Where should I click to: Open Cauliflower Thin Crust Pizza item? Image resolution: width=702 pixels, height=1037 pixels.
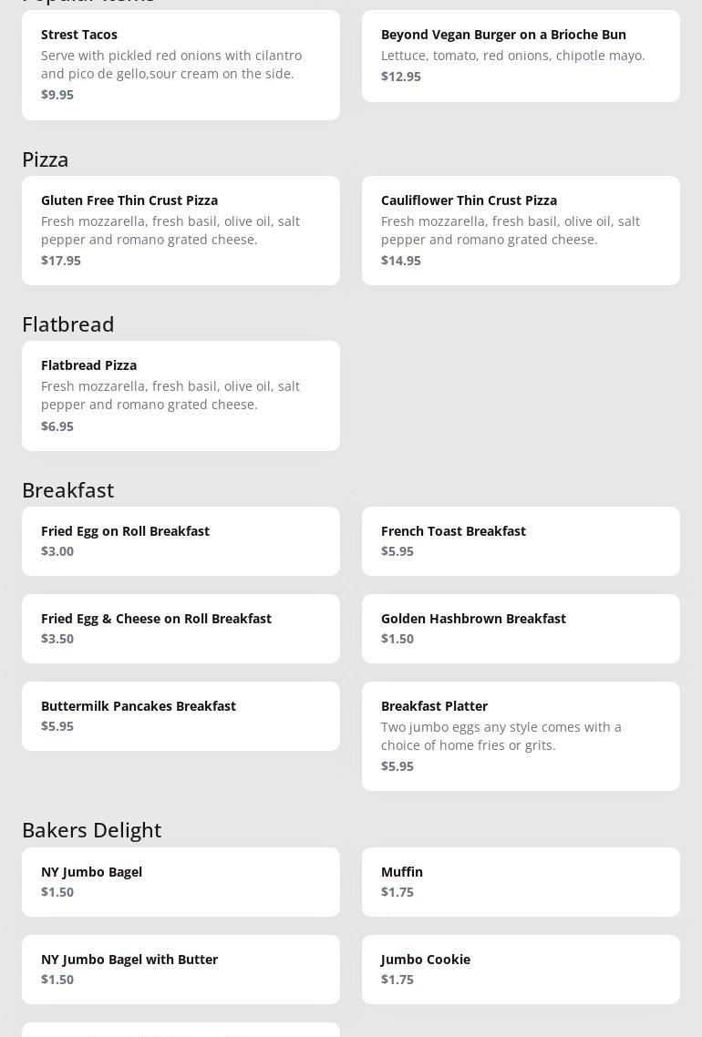pyautogui.click(x=521, y=231)
